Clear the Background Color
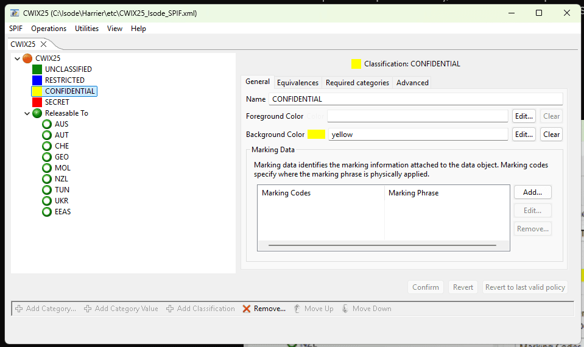 click(x=551, y=135)
